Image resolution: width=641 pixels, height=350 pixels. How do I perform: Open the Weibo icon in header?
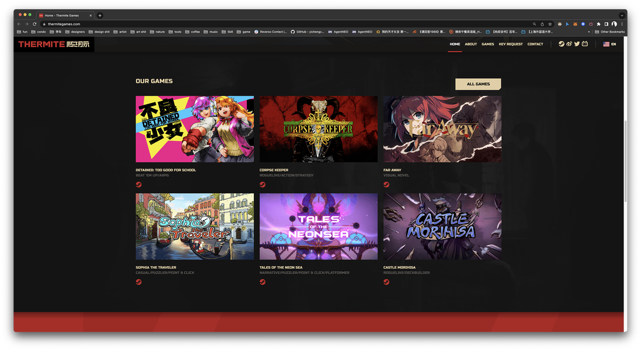[569, 44]
